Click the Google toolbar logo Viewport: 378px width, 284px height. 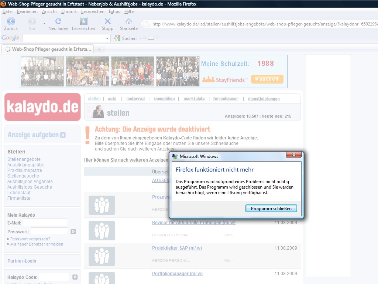[10, 38]
